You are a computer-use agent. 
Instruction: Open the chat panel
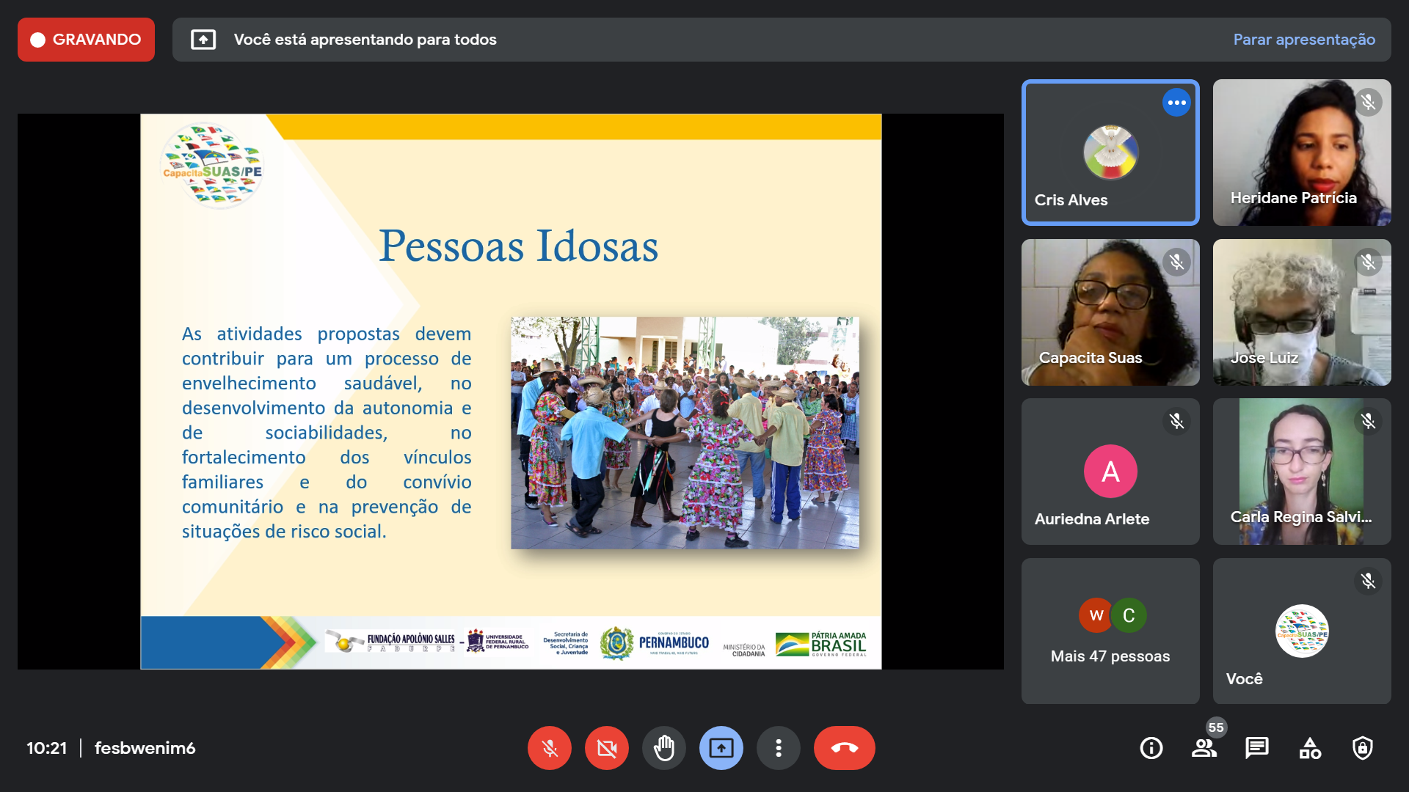coord(1256,748)
